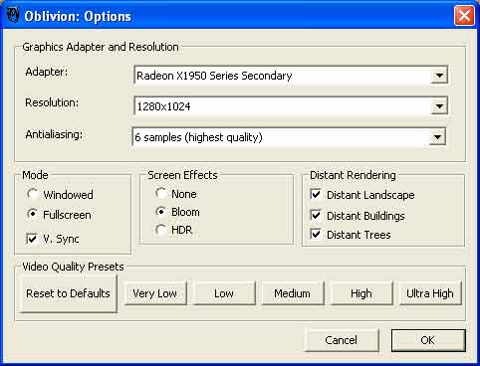Disable the Distant Trees checkbox

[316, 235]
